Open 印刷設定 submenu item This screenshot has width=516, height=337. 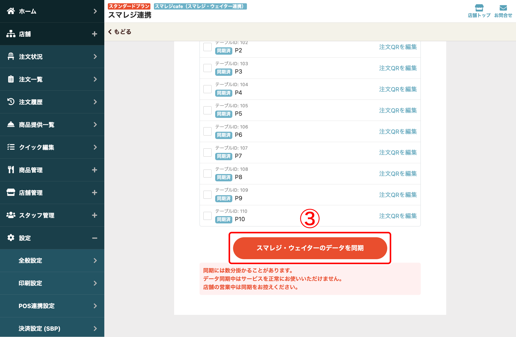[52, 283]
